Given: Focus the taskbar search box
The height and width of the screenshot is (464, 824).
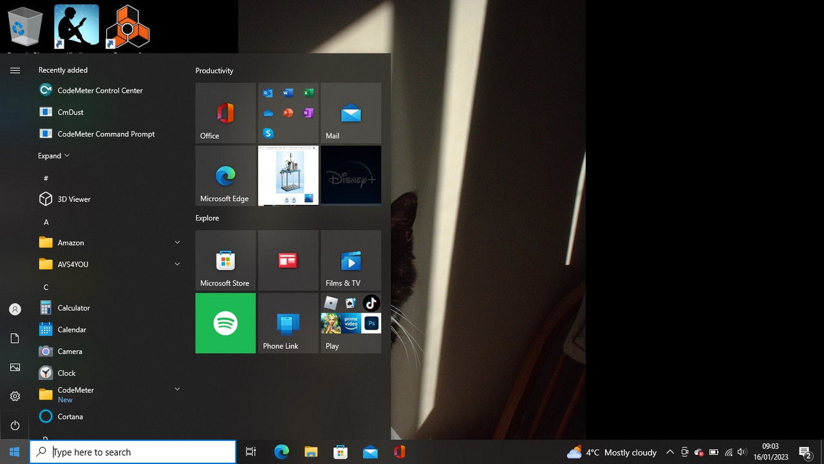Looking at the screenshot, I should [x=133, y=452].
